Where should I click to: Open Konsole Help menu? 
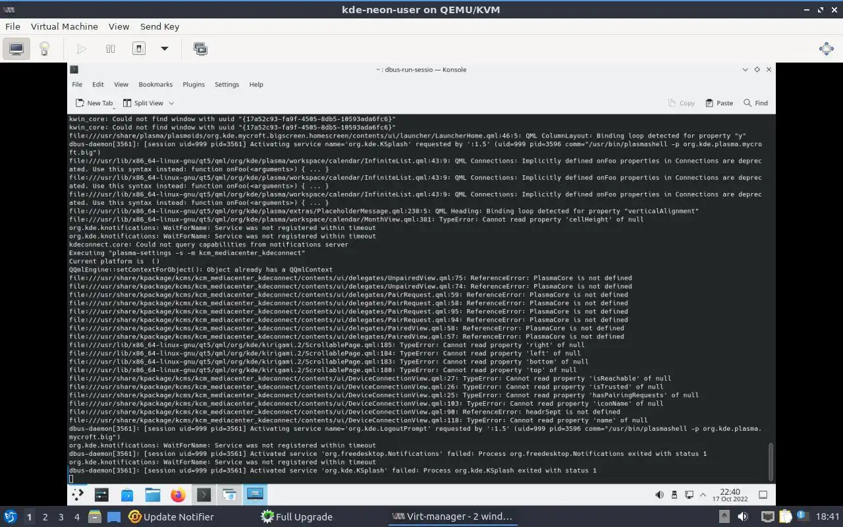click(256, 84)
